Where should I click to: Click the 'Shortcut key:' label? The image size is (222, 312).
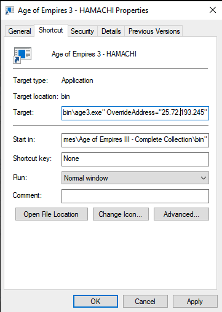[32, 158]
